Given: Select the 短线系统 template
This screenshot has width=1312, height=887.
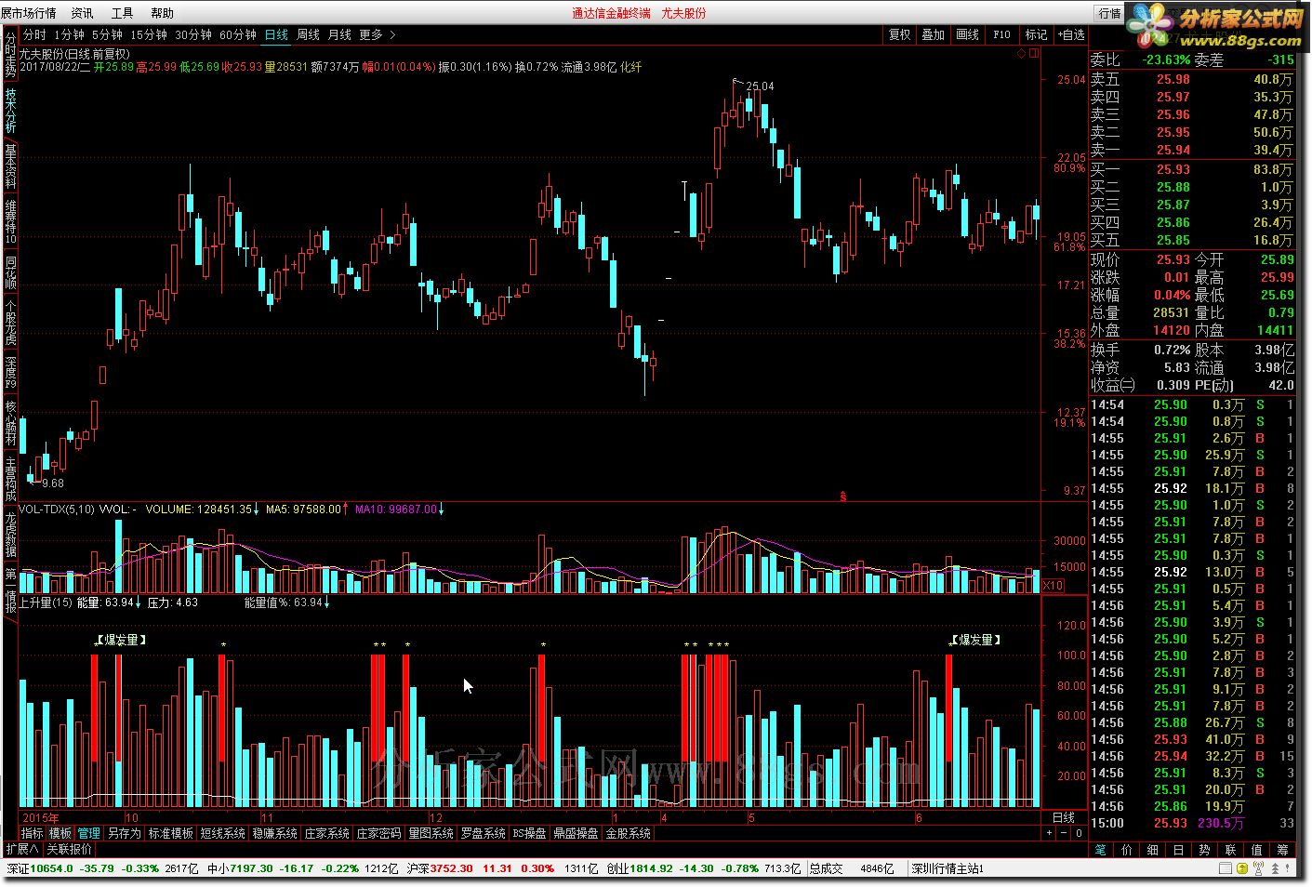Looking at the screenshot, I should pyautogui.click(x=222, y=833).
